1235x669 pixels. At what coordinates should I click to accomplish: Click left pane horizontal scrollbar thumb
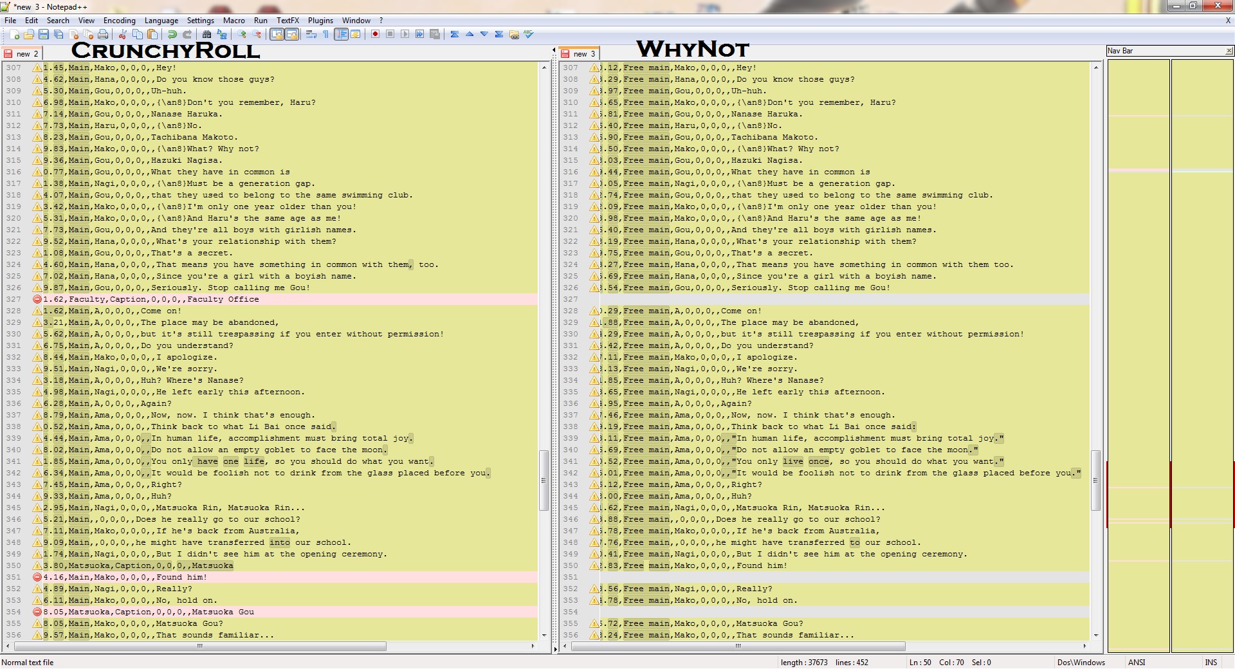click(200, 646)
